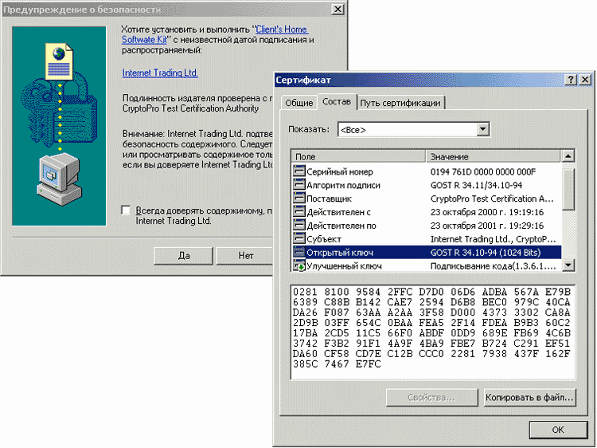
Task: Open the Internet Trading Ltd. link
Action: pos(160,73)
